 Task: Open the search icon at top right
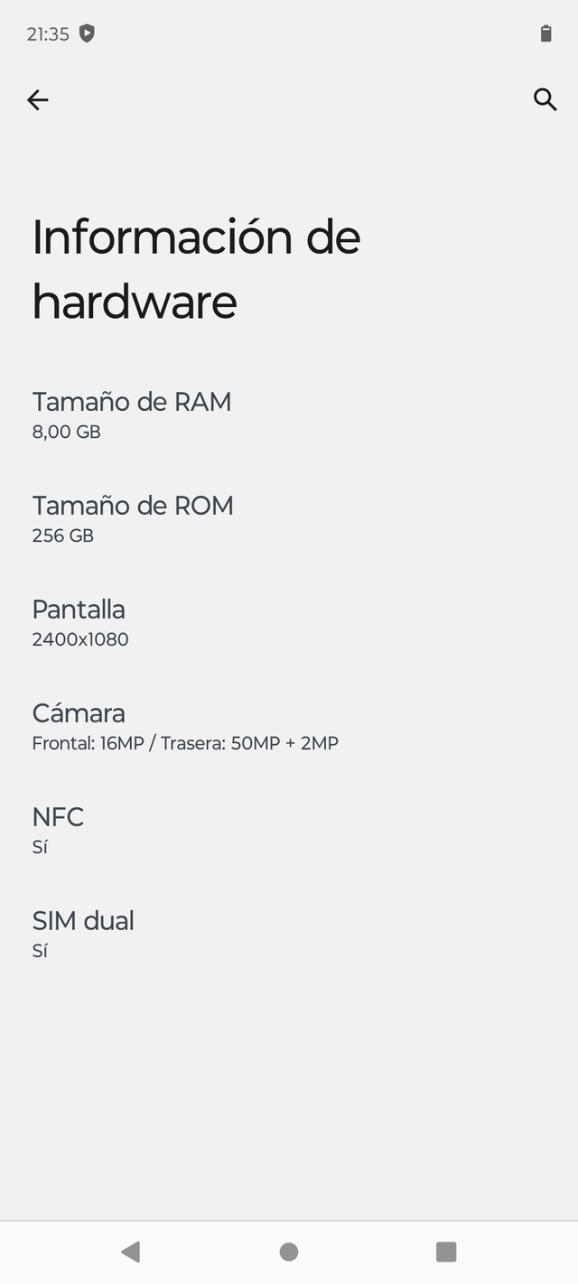coord(545,99)
